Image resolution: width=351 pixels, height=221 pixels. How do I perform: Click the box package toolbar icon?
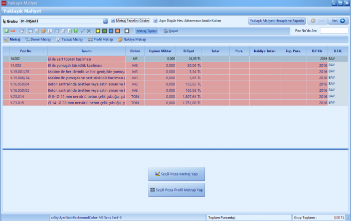[44, 31]
